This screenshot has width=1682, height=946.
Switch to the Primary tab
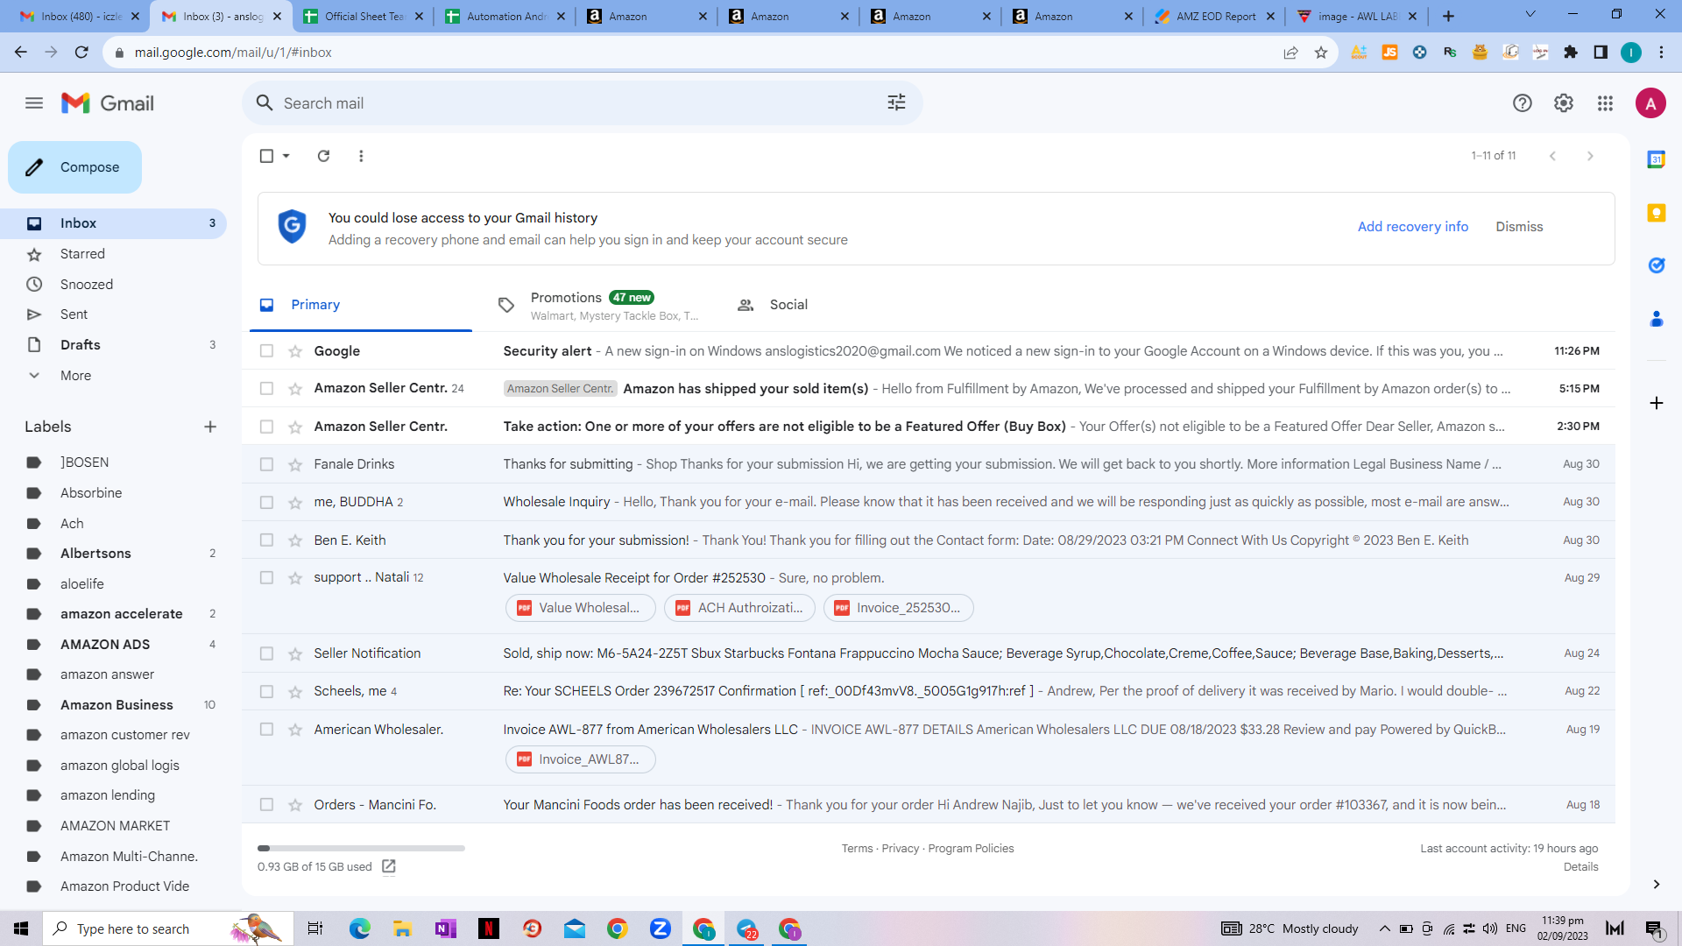pos(361,305)
